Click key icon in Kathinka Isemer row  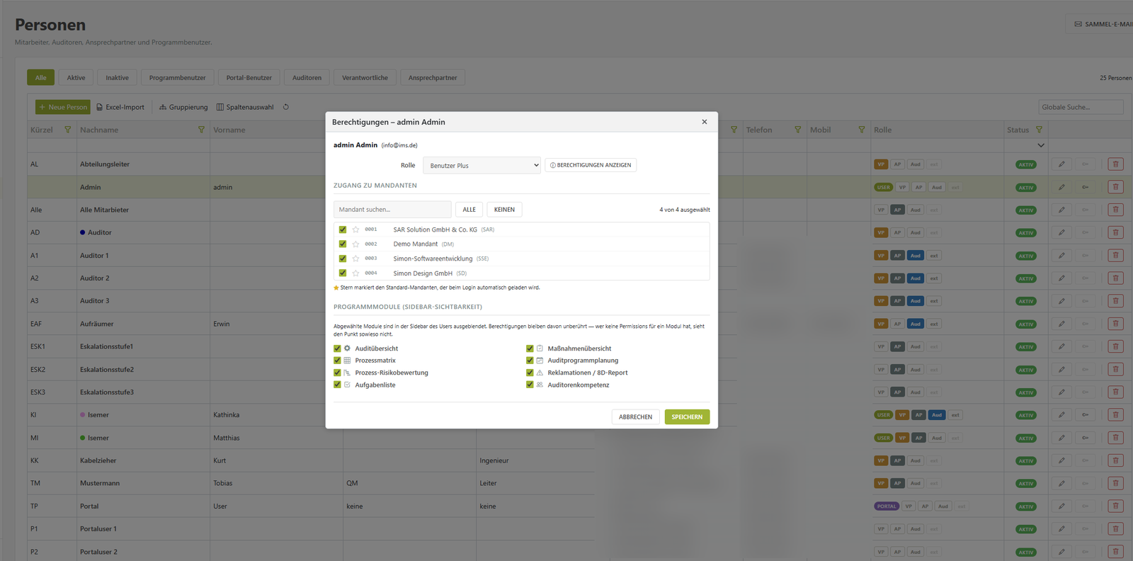(x=1085, y=415)
